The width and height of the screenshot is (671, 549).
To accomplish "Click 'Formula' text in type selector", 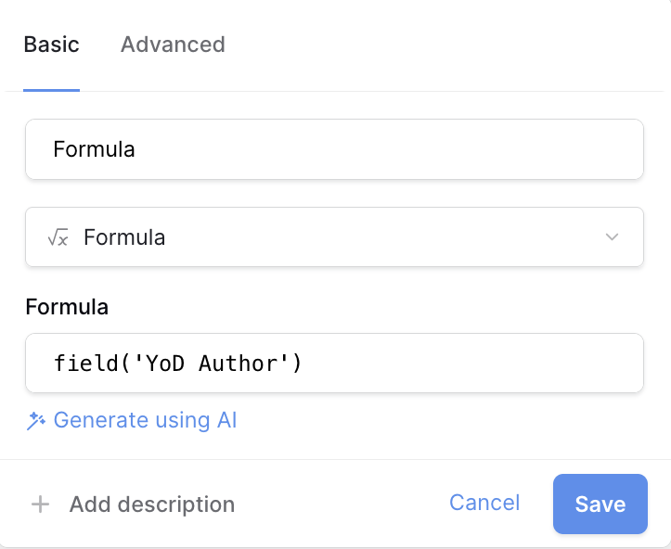I will pos(124,237).
